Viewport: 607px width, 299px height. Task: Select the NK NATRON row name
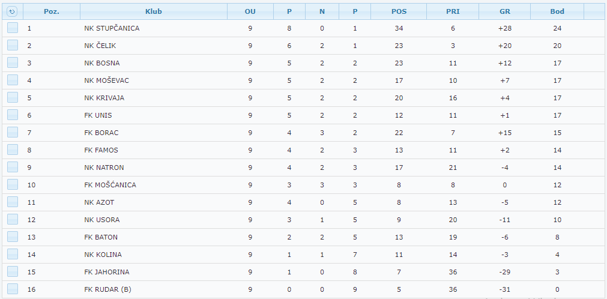click(x=104, y=168)
